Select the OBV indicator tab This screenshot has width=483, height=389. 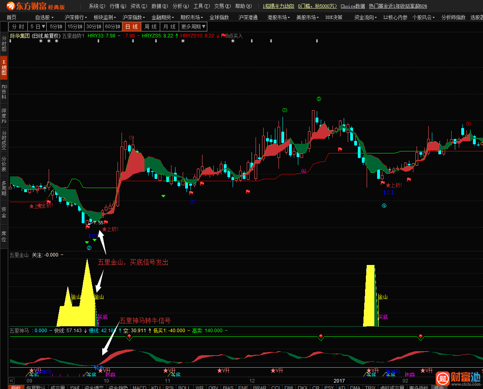coord(214,387)
